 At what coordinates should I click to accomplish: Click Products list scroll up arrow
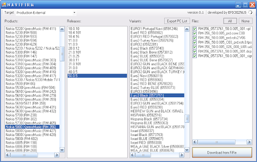click(x=62, y=29)
